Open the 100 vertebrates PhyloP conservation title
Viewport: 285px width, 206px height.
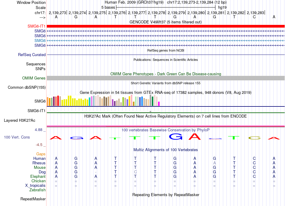point(166,130)
